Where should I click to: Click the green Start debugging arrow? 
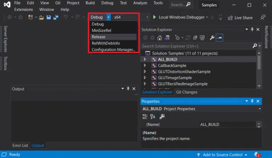[x=155, y=17]
